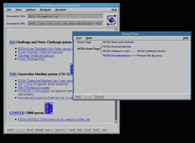Click the Reload button in bottom toolbar
The width and height of the screenshot is (195, 143).
point(39,130)
